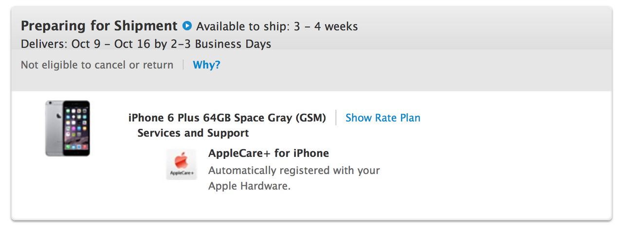Click "Not eligible to cancel or return" notice
This screenshot has height=225, width=622.
click(x=97, y=65)
